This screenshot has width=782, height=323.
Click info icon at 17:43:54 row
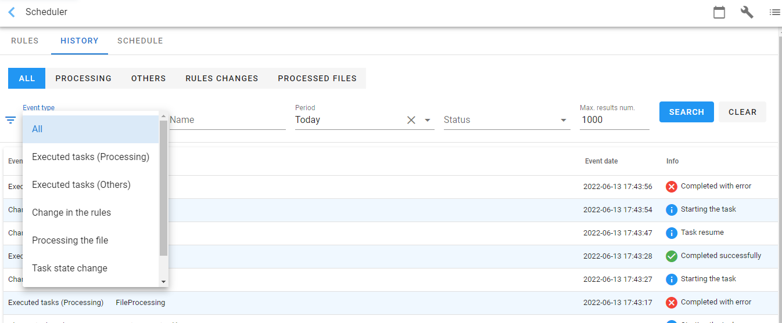point(672,210)
